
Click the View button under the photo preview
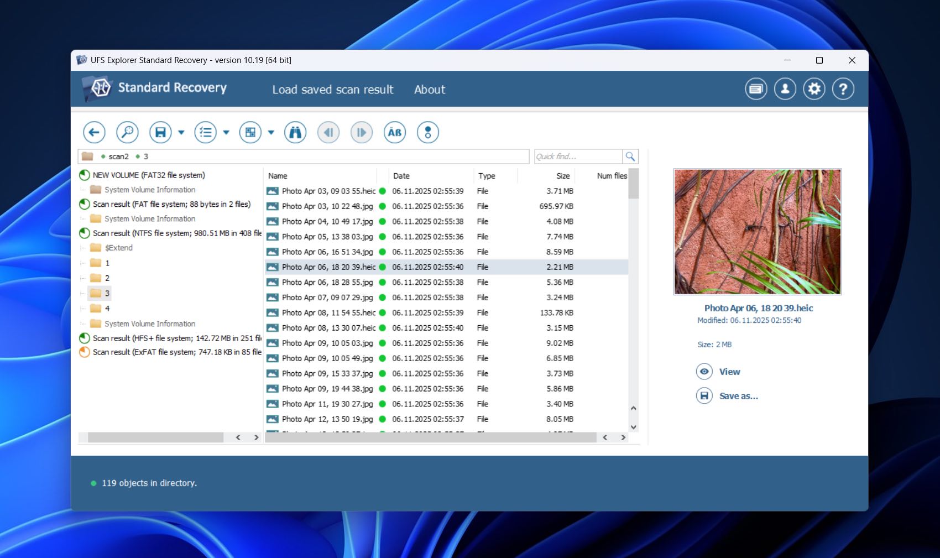729,372
